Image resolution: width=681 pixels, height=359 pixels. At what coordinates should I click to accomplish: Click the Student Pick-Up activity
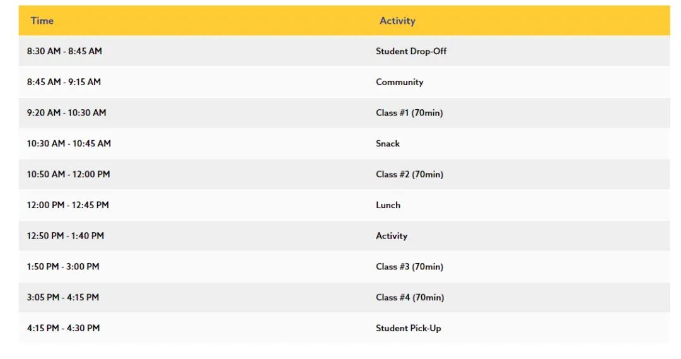(409, 328)
